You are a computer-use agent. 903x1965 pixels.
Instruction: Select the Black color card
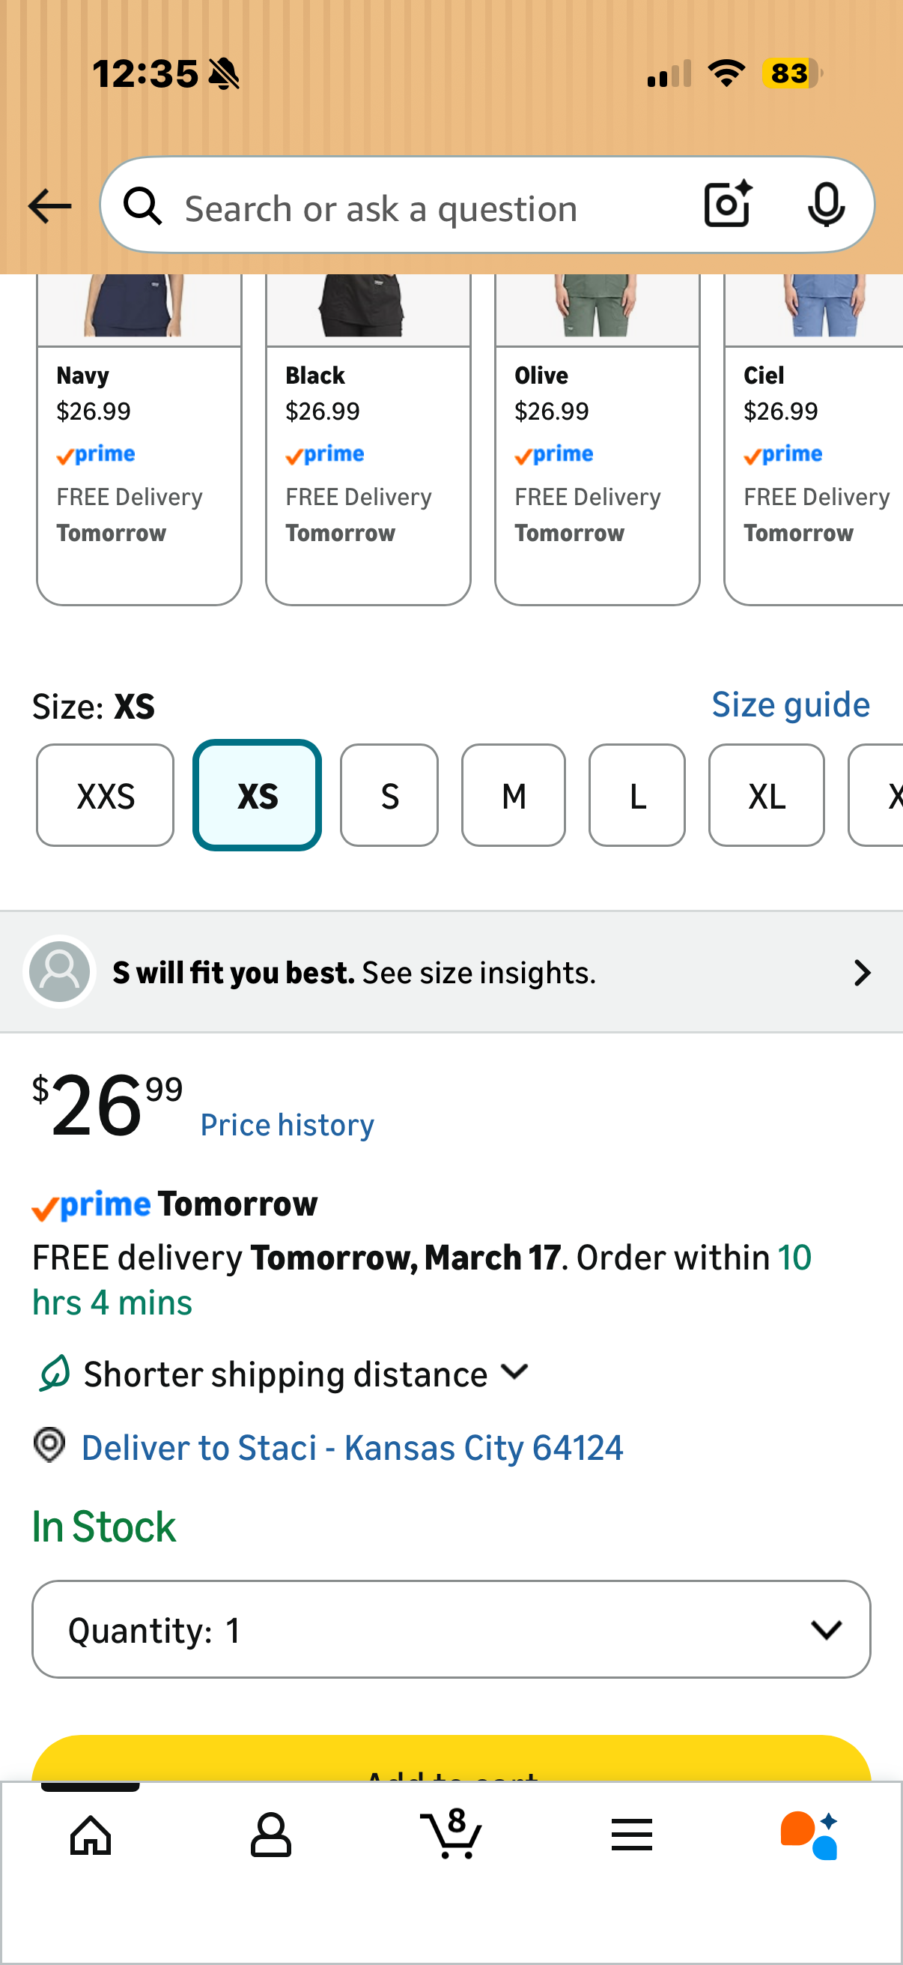click(368, 440)
